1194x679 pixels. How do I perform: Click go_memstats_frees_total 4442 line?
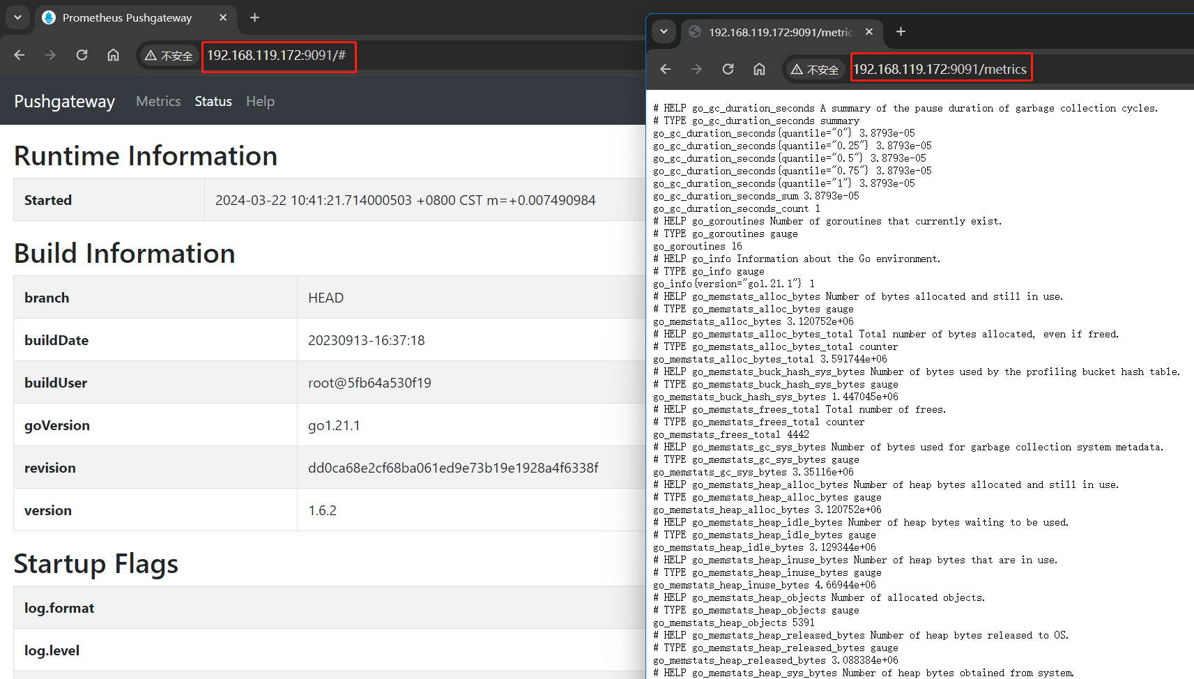click(730, 434)
